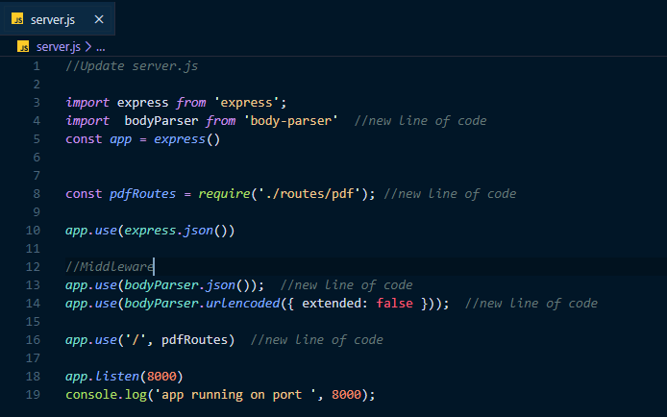The image size is (667, 417).
Task: Click the comment '//Update server.js'
Action: 132,66
